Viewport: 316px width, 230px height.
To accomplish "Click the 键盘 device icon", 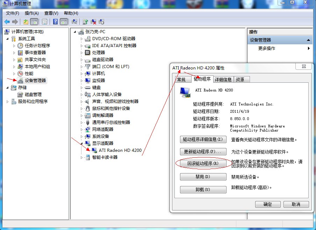I will (x=87, y=88).
